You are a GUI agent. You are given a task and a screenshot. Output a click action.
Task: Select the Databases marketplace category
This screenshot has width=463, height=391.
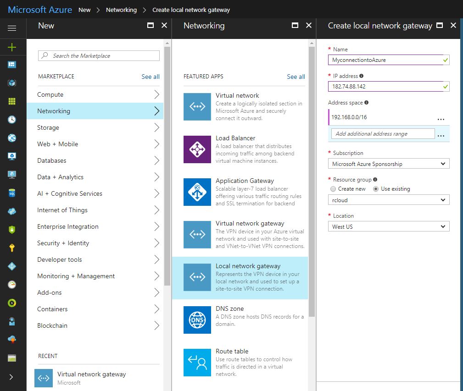point(52,160)
